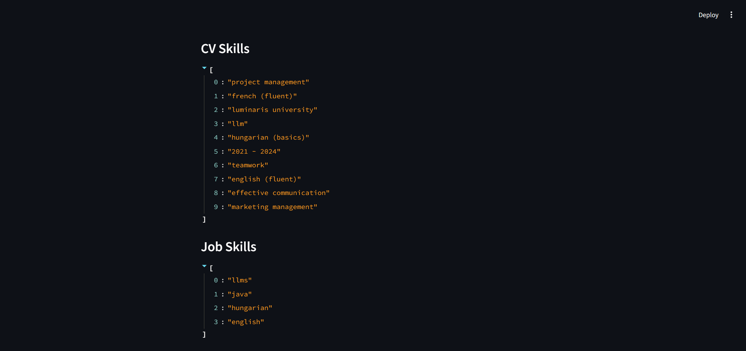This screenshot has height=351, width=746.
Task: Click the Job Skills heading anchor
Action: point(229,247)
